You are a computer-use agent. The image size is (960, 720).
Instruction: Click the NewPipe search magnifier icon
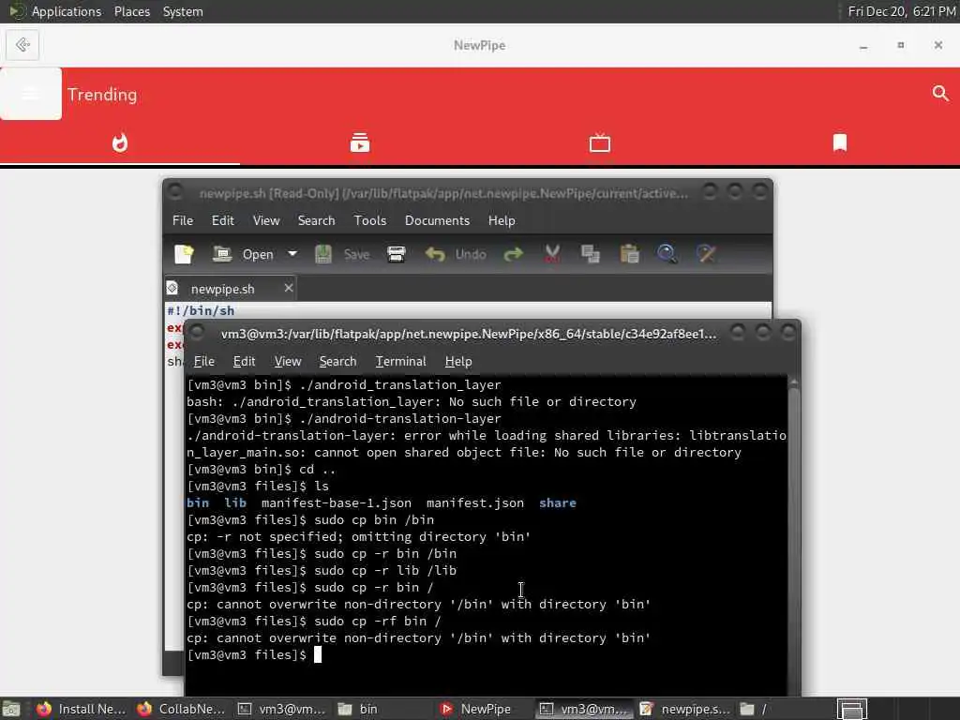(939, 93)
